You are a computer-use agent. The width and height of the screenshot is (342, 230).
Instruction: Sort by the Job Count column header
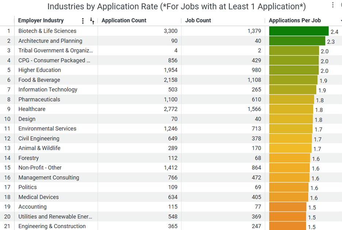pyautogui.click(x=198, y=21)
